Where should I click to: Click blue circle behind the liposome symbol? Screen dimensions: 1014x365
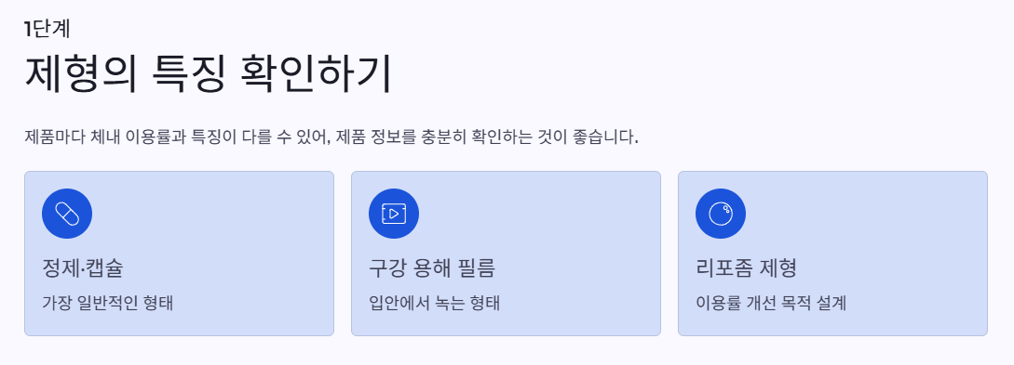[x=721, y=214]
